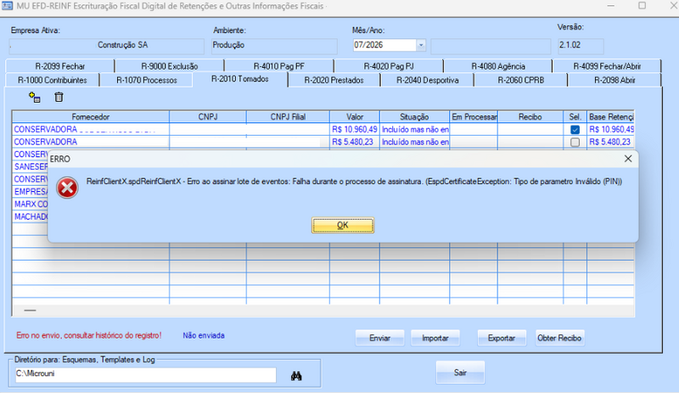Click the MACHADO supplier row

click(30, 216)
